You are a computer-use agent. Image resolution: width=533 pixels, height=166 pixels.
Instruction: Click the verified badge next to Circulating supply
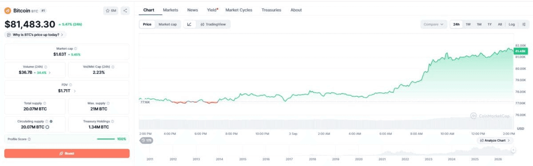coord(52,121)
